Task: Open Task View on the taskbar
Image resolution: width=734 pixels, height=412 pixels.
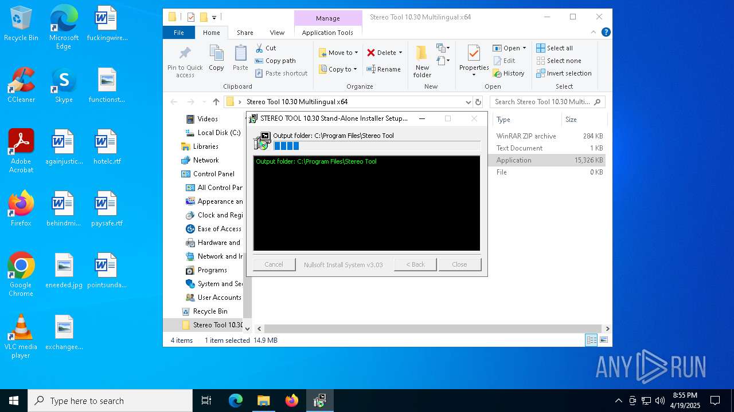Action: point(206,401)
